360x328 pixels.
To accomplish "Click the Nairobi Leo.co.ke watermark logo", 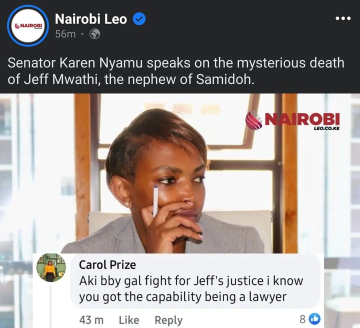I will (292, 121).
